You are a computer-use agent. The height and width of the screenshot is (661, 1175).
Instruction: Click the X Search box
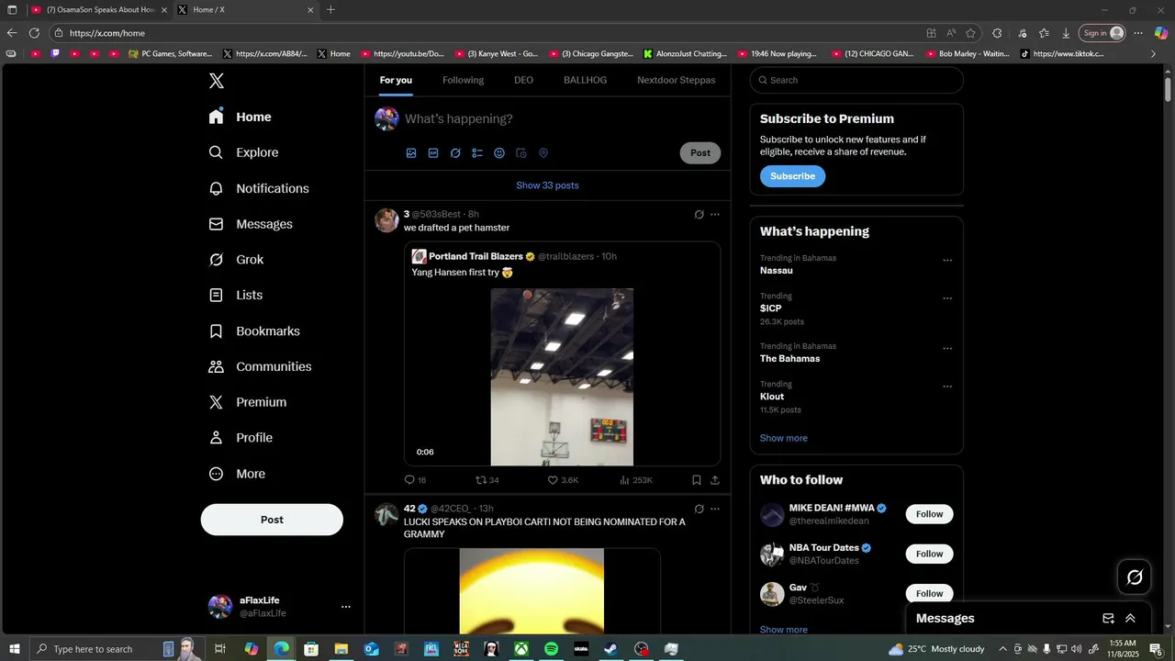(x=856, y=80)
